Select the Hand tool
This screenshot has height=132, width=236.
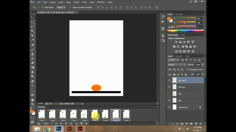pyautogui.click(x=32, y=100)
